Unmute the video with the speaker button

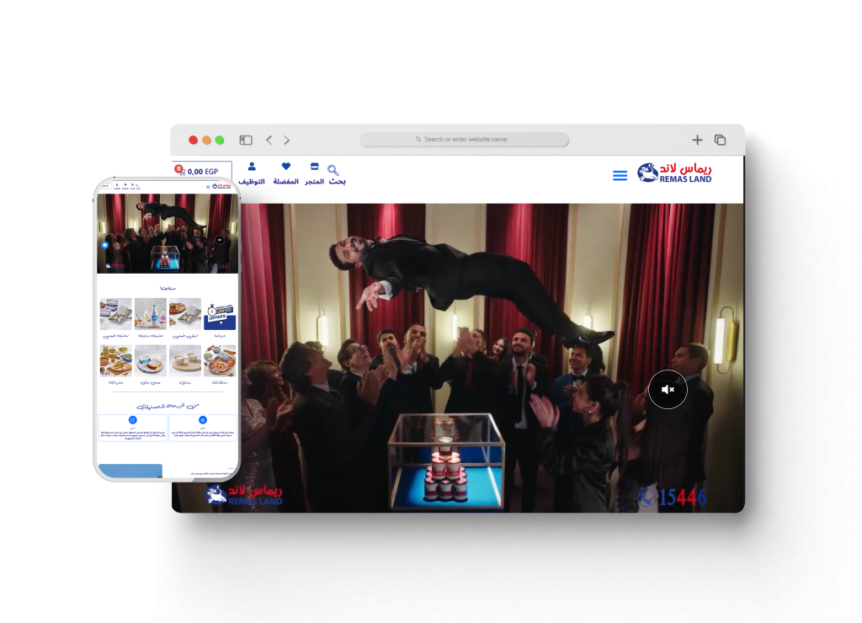pos(668,390)
